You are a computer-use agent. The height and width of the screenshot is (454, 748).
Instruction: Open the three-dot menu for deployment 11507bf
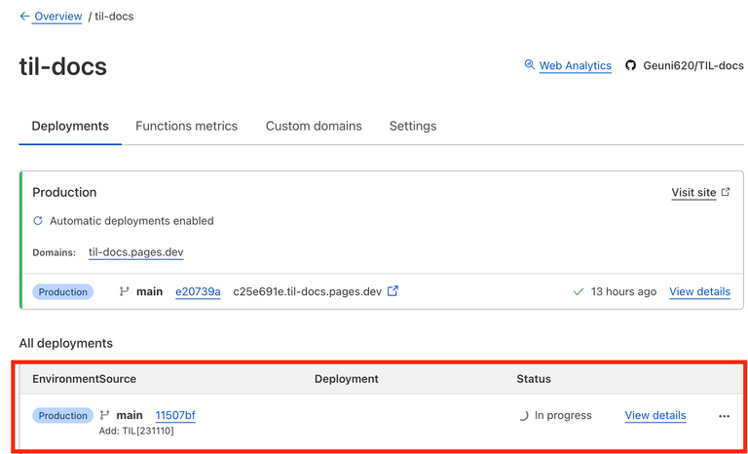724,416
